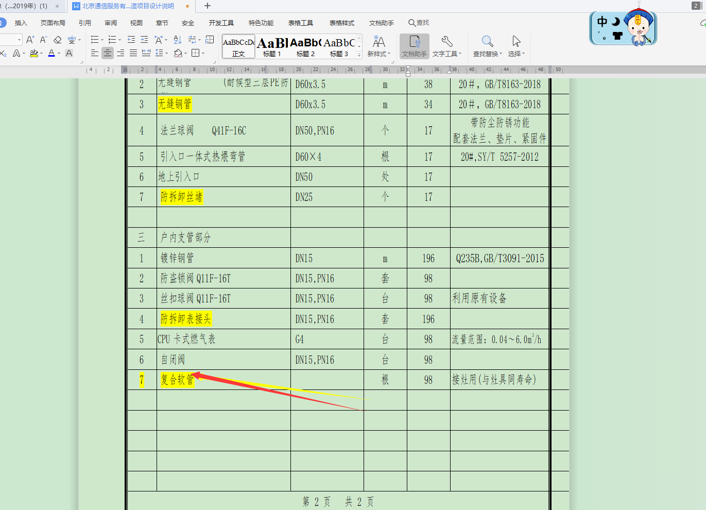This screenshot has width=706, height=510.
Task: Switch to the 表格工具 tab
Action: click(x=301, y=23)
